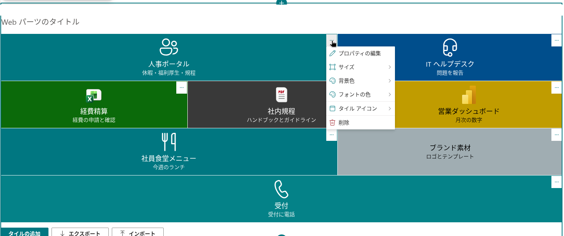Click the 社員食堂メニュー tile title
The height and width of the screenshot is (236, 564).
pos(169,158)
